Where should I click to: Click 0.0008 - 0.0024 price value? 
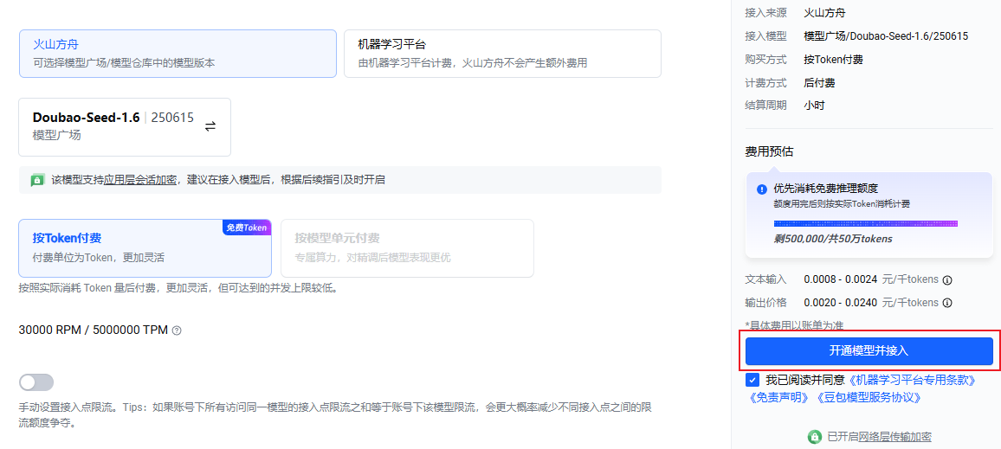pyautogui.click(x=840, y=279)
